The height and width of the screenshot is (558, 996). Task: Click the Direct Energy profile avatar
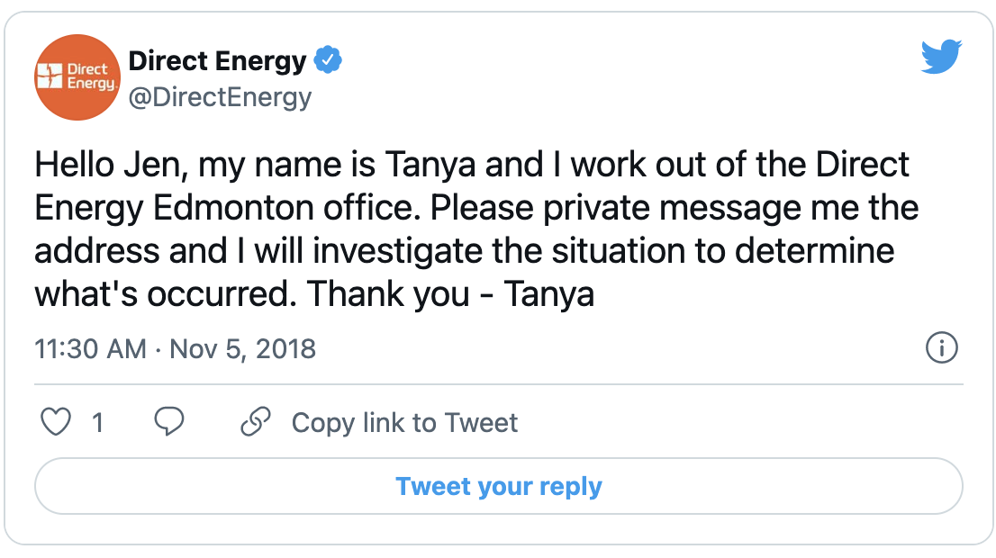[x=77, y=77]
